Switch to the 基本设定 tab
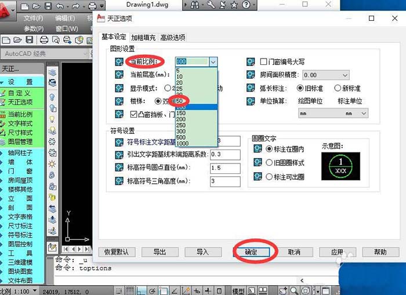 [114, 37]
